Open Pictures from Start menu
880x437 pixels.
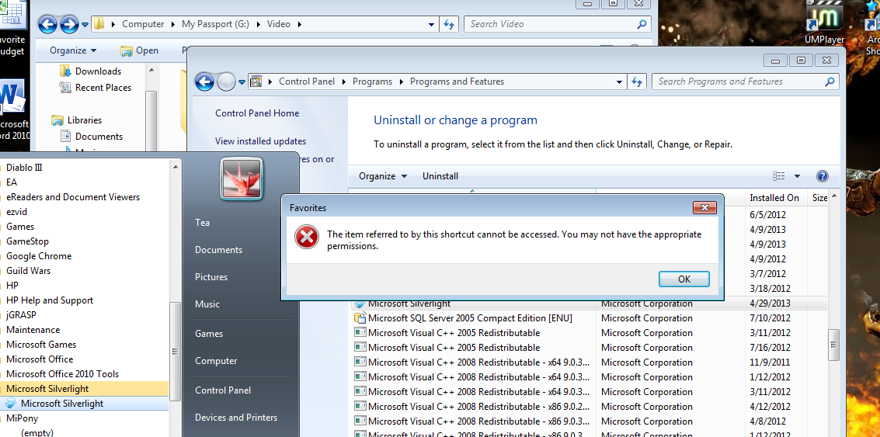click(x=211, y=276)
